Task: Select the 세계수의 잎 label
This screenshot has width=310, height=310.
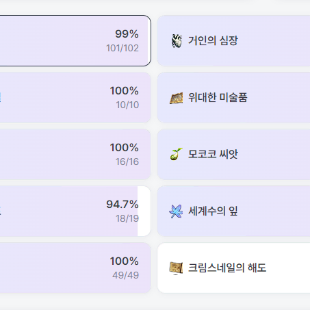Action: [x=213, y=211]
